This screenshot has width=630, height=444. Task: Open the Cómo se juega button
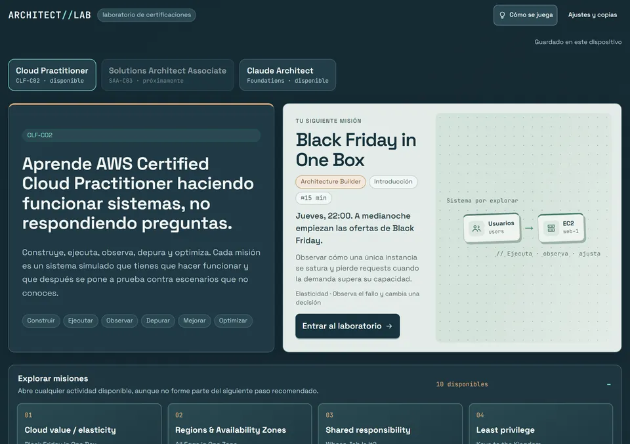point(525,15)
